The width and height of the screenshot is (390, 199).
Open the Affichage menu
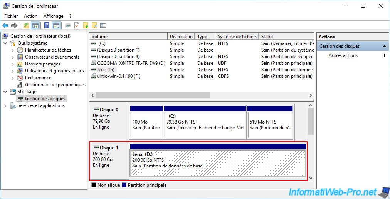click(x=53, y=16)
